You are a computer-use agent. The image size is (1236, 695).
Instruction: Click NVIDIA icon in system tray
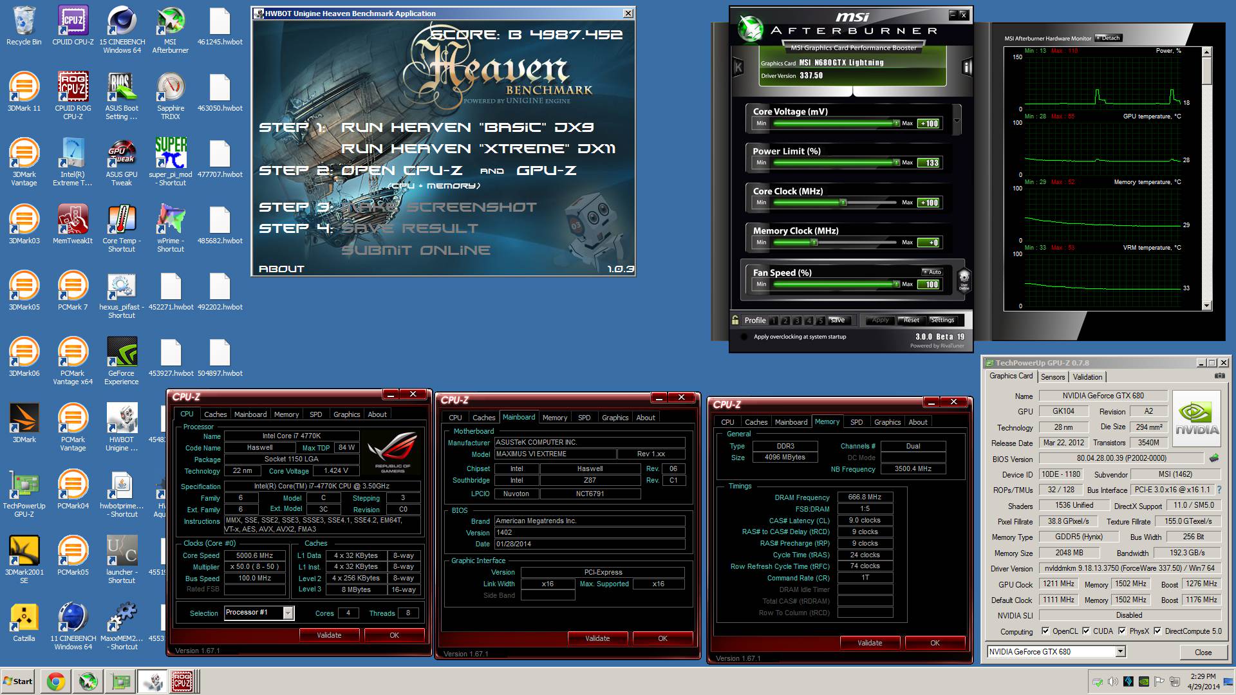click(x=1144, y=681)
